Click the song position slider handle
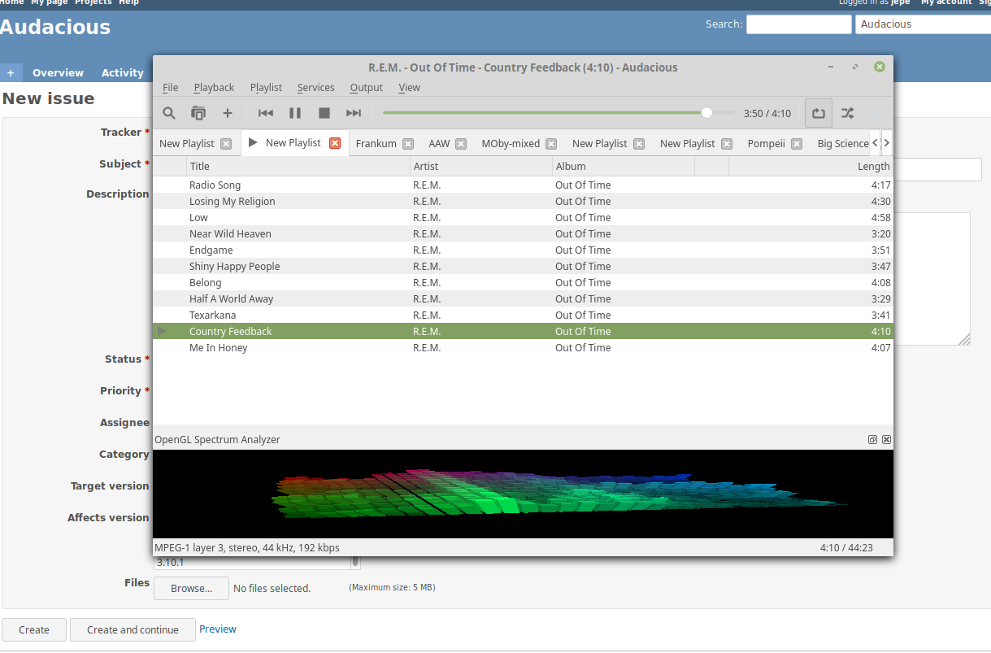Image resolution: width=991 pixels, height=653 pixels. coord(706,113)
